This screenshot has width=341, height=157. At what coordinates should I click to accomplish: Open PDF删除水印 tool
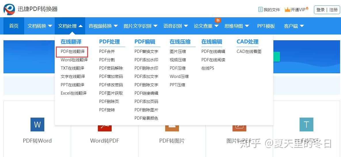click(x=146, y=68)
